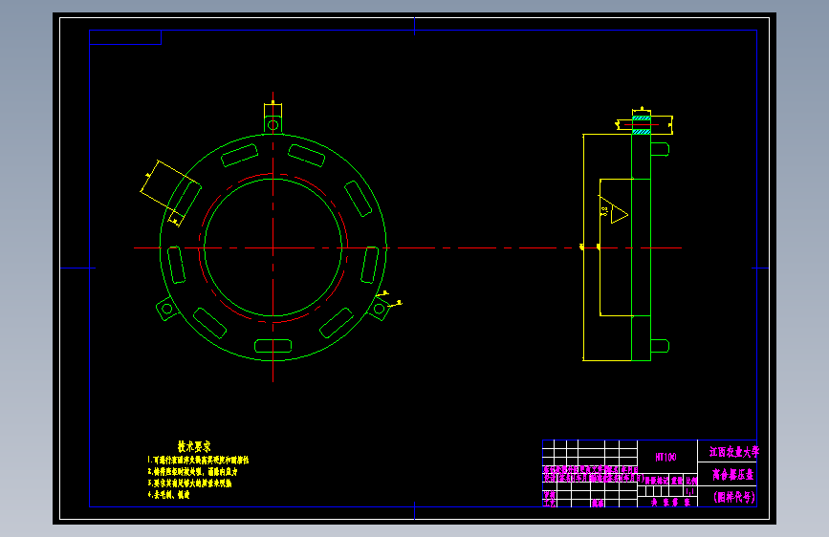Click the 江西农业大学 title block text
The height and width of the screenshot is (537, 829).
733,452
